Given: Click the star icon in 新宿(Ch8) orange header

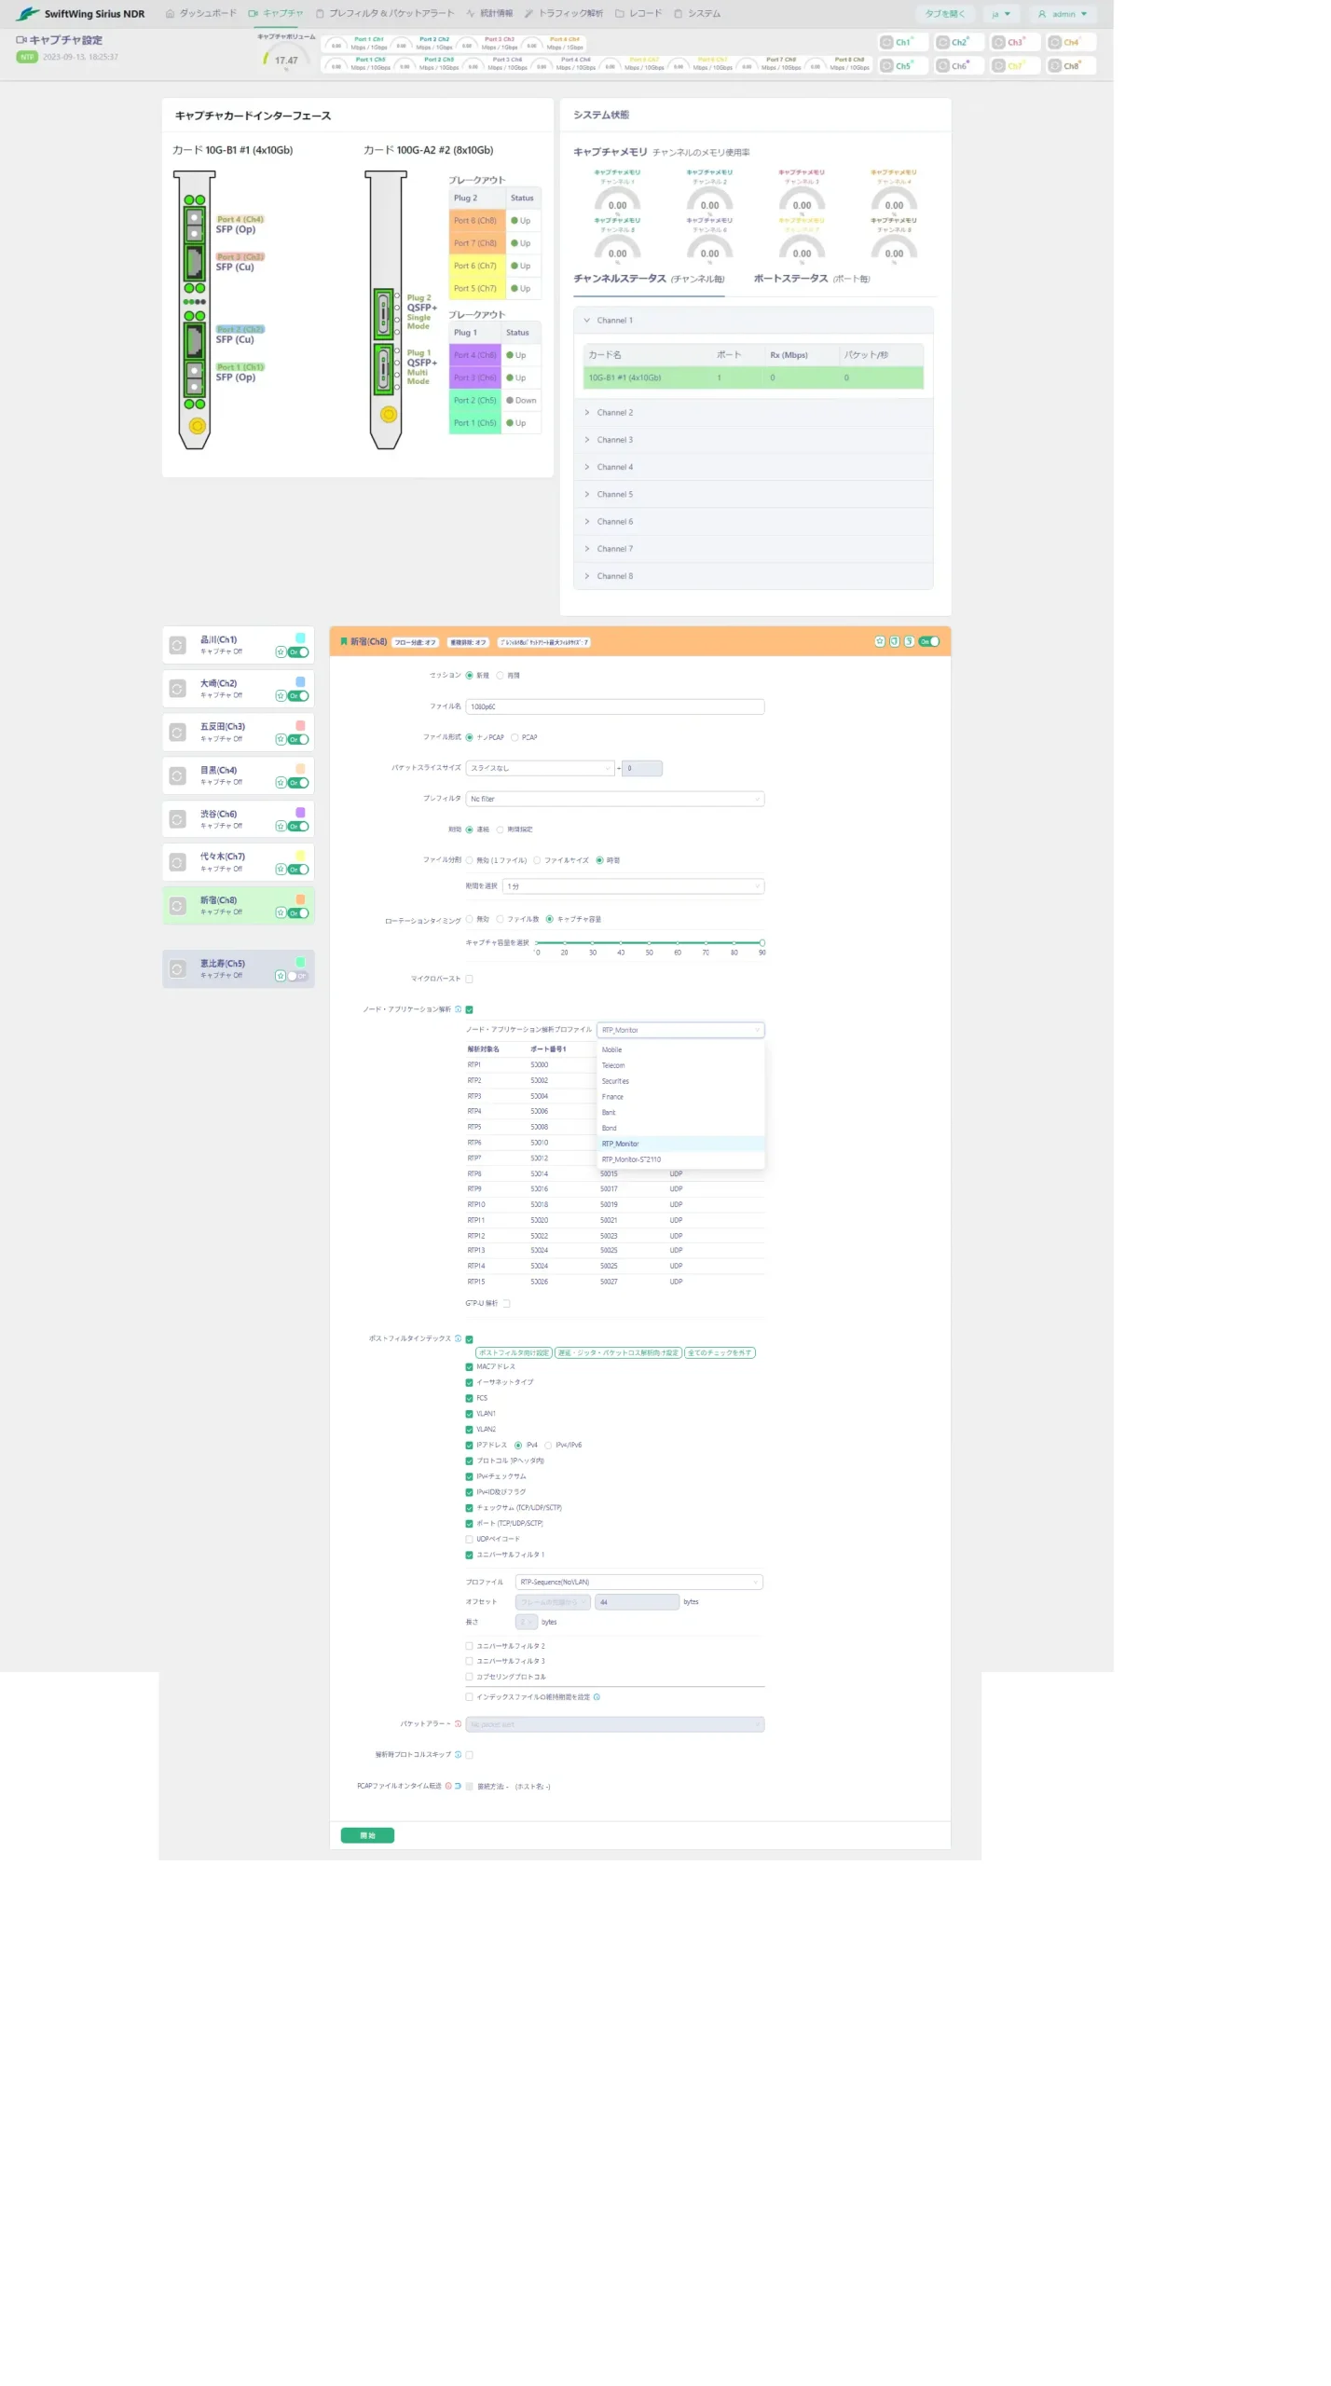Looking at the screenshot, I should tap(879, 641).
